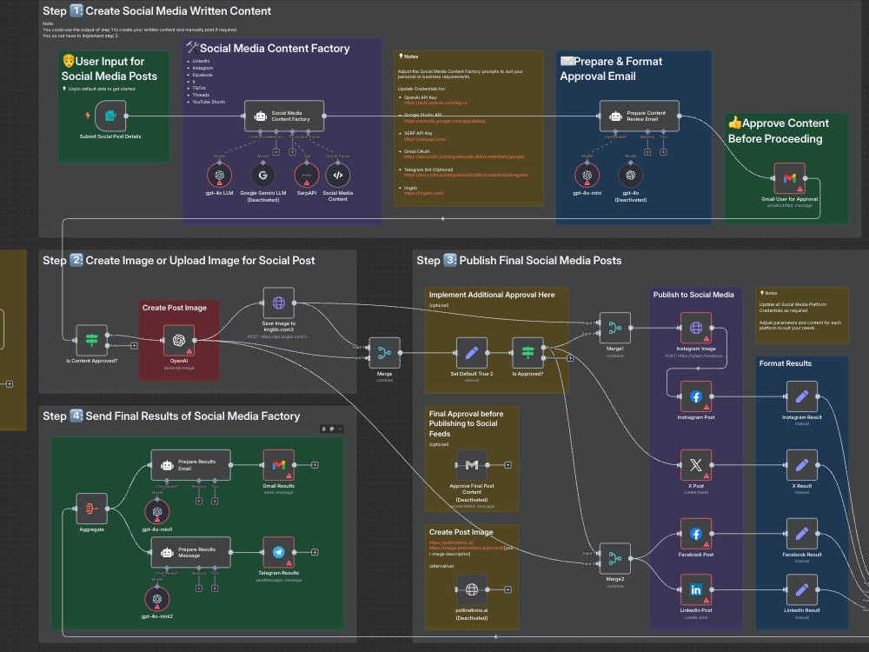This screenshot has height=652, width=869.
Task: Select the Approve Final Post Content deactivated node
Action: coord(472,464)
